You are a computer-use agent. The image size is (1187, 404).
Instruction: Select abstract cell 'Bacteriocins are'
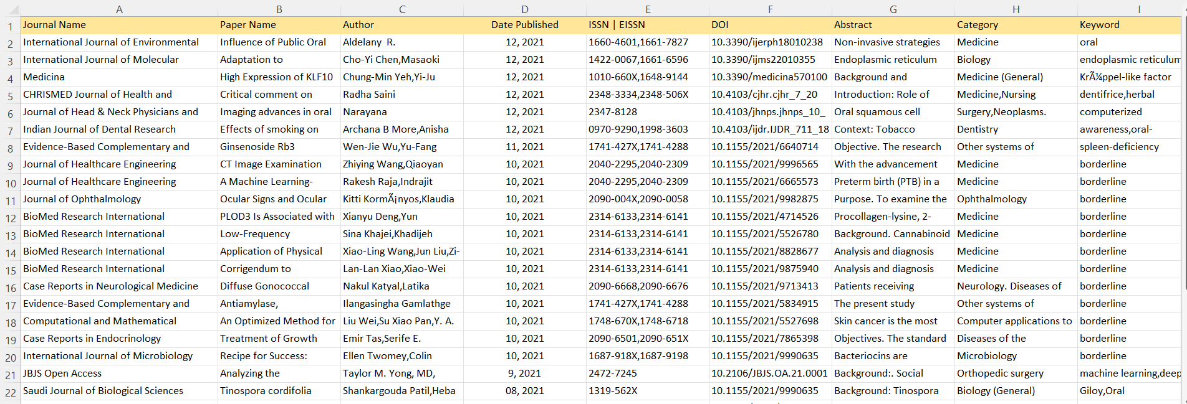point(893,356)
